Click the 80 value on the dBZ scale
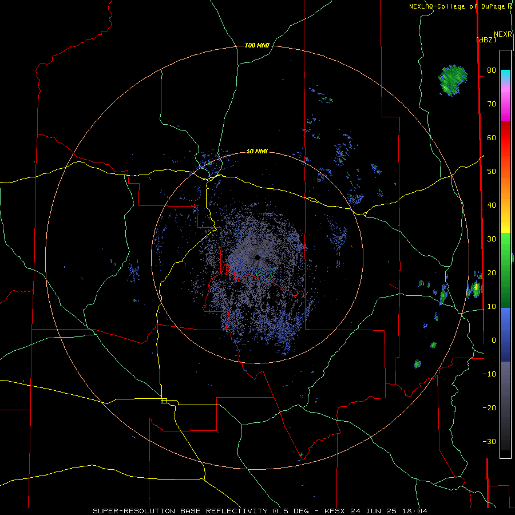The image size is (515, 515). 492,70
